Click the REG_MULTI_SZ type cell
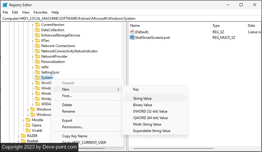The width and height of the screenshot is (262, 152). pos(224,38)
